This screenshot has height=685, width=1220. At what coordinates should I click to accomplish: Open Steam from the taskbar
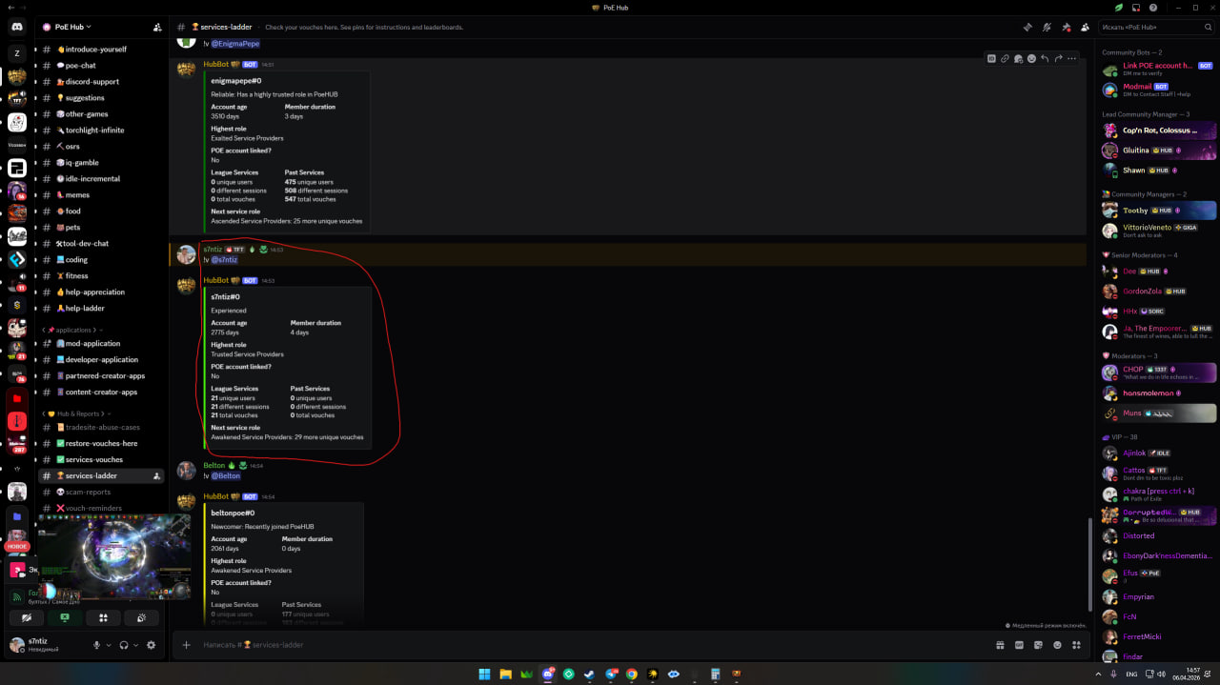[589, 674]
